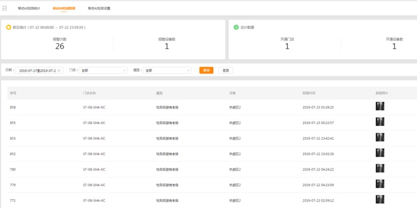
Task: Click the 开通设备数 value 1
Action: click(394, 47)
